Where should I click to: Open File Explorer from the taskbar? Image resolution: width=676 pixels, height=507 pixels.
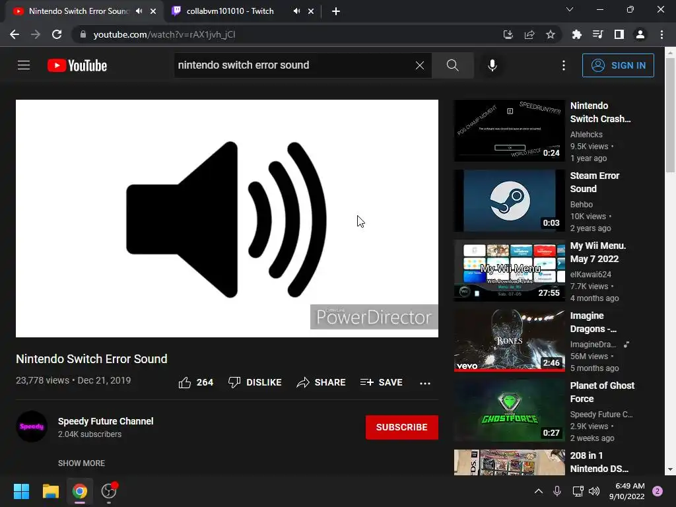coord(50,491)
